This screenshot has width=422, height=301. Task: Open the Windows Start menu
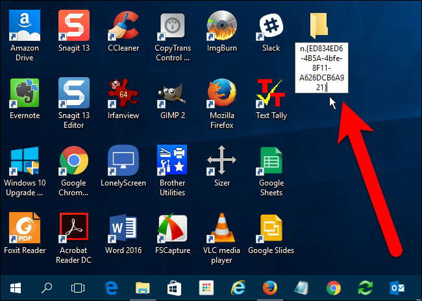[x=14, y=287]
